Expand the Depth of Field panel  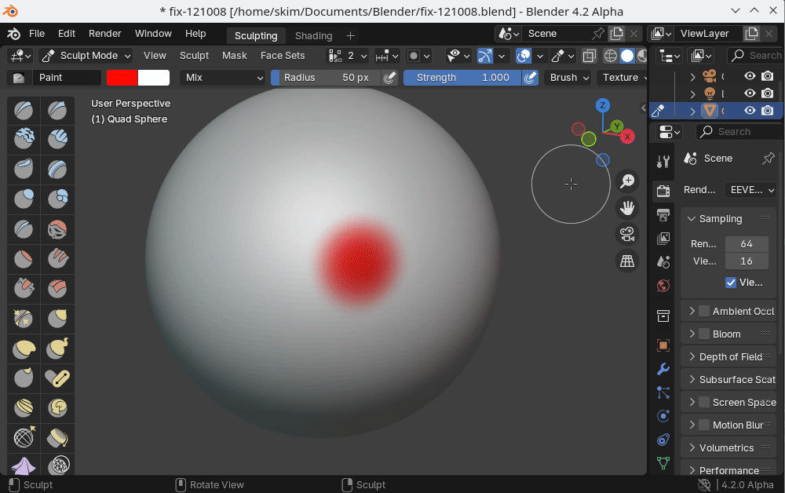pyautogui.click(x=692, y=356)
